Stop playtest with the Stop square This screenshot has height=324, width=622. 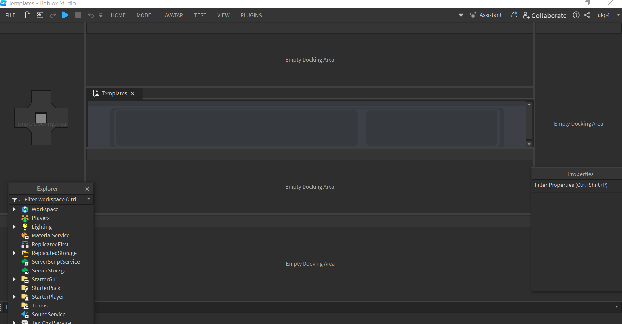[78, 15]
